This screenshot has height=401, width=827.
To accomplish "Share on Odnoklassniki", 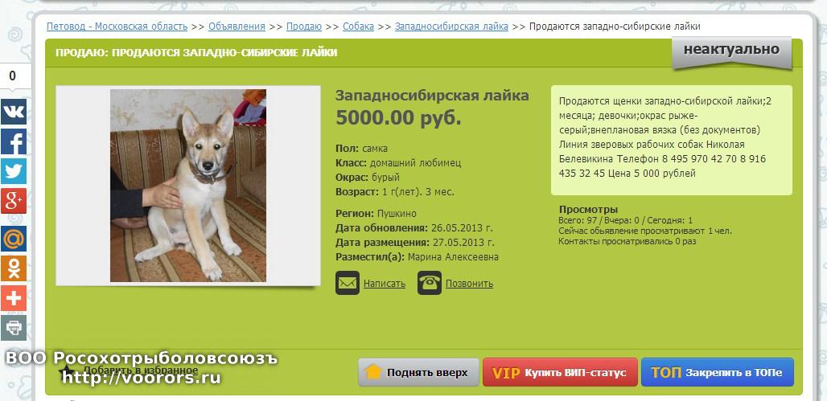I will click(14, 268).
